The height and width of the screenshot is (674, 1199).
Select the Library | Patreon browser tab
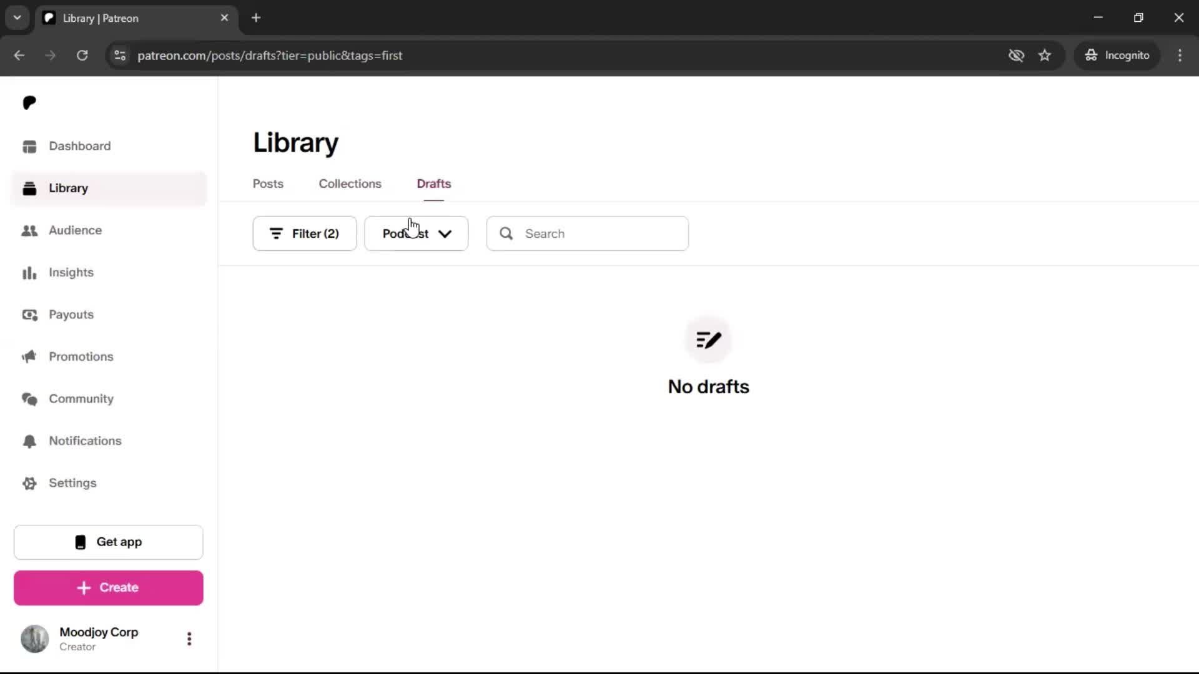(x=136, y=18)
